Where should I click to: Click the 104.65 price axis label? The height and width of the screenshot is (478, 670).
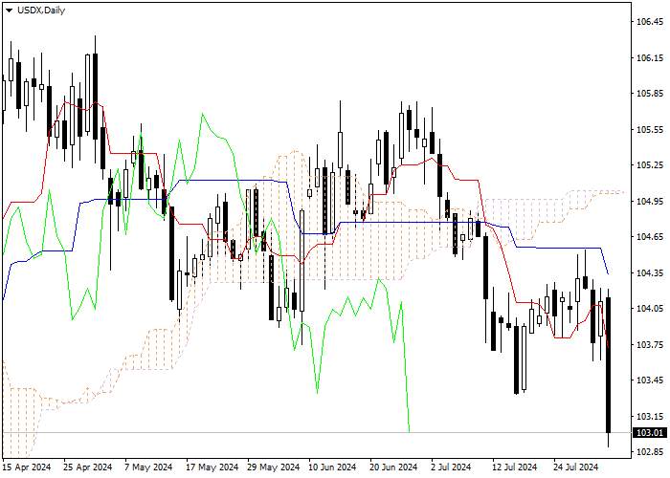pos(650,237)
